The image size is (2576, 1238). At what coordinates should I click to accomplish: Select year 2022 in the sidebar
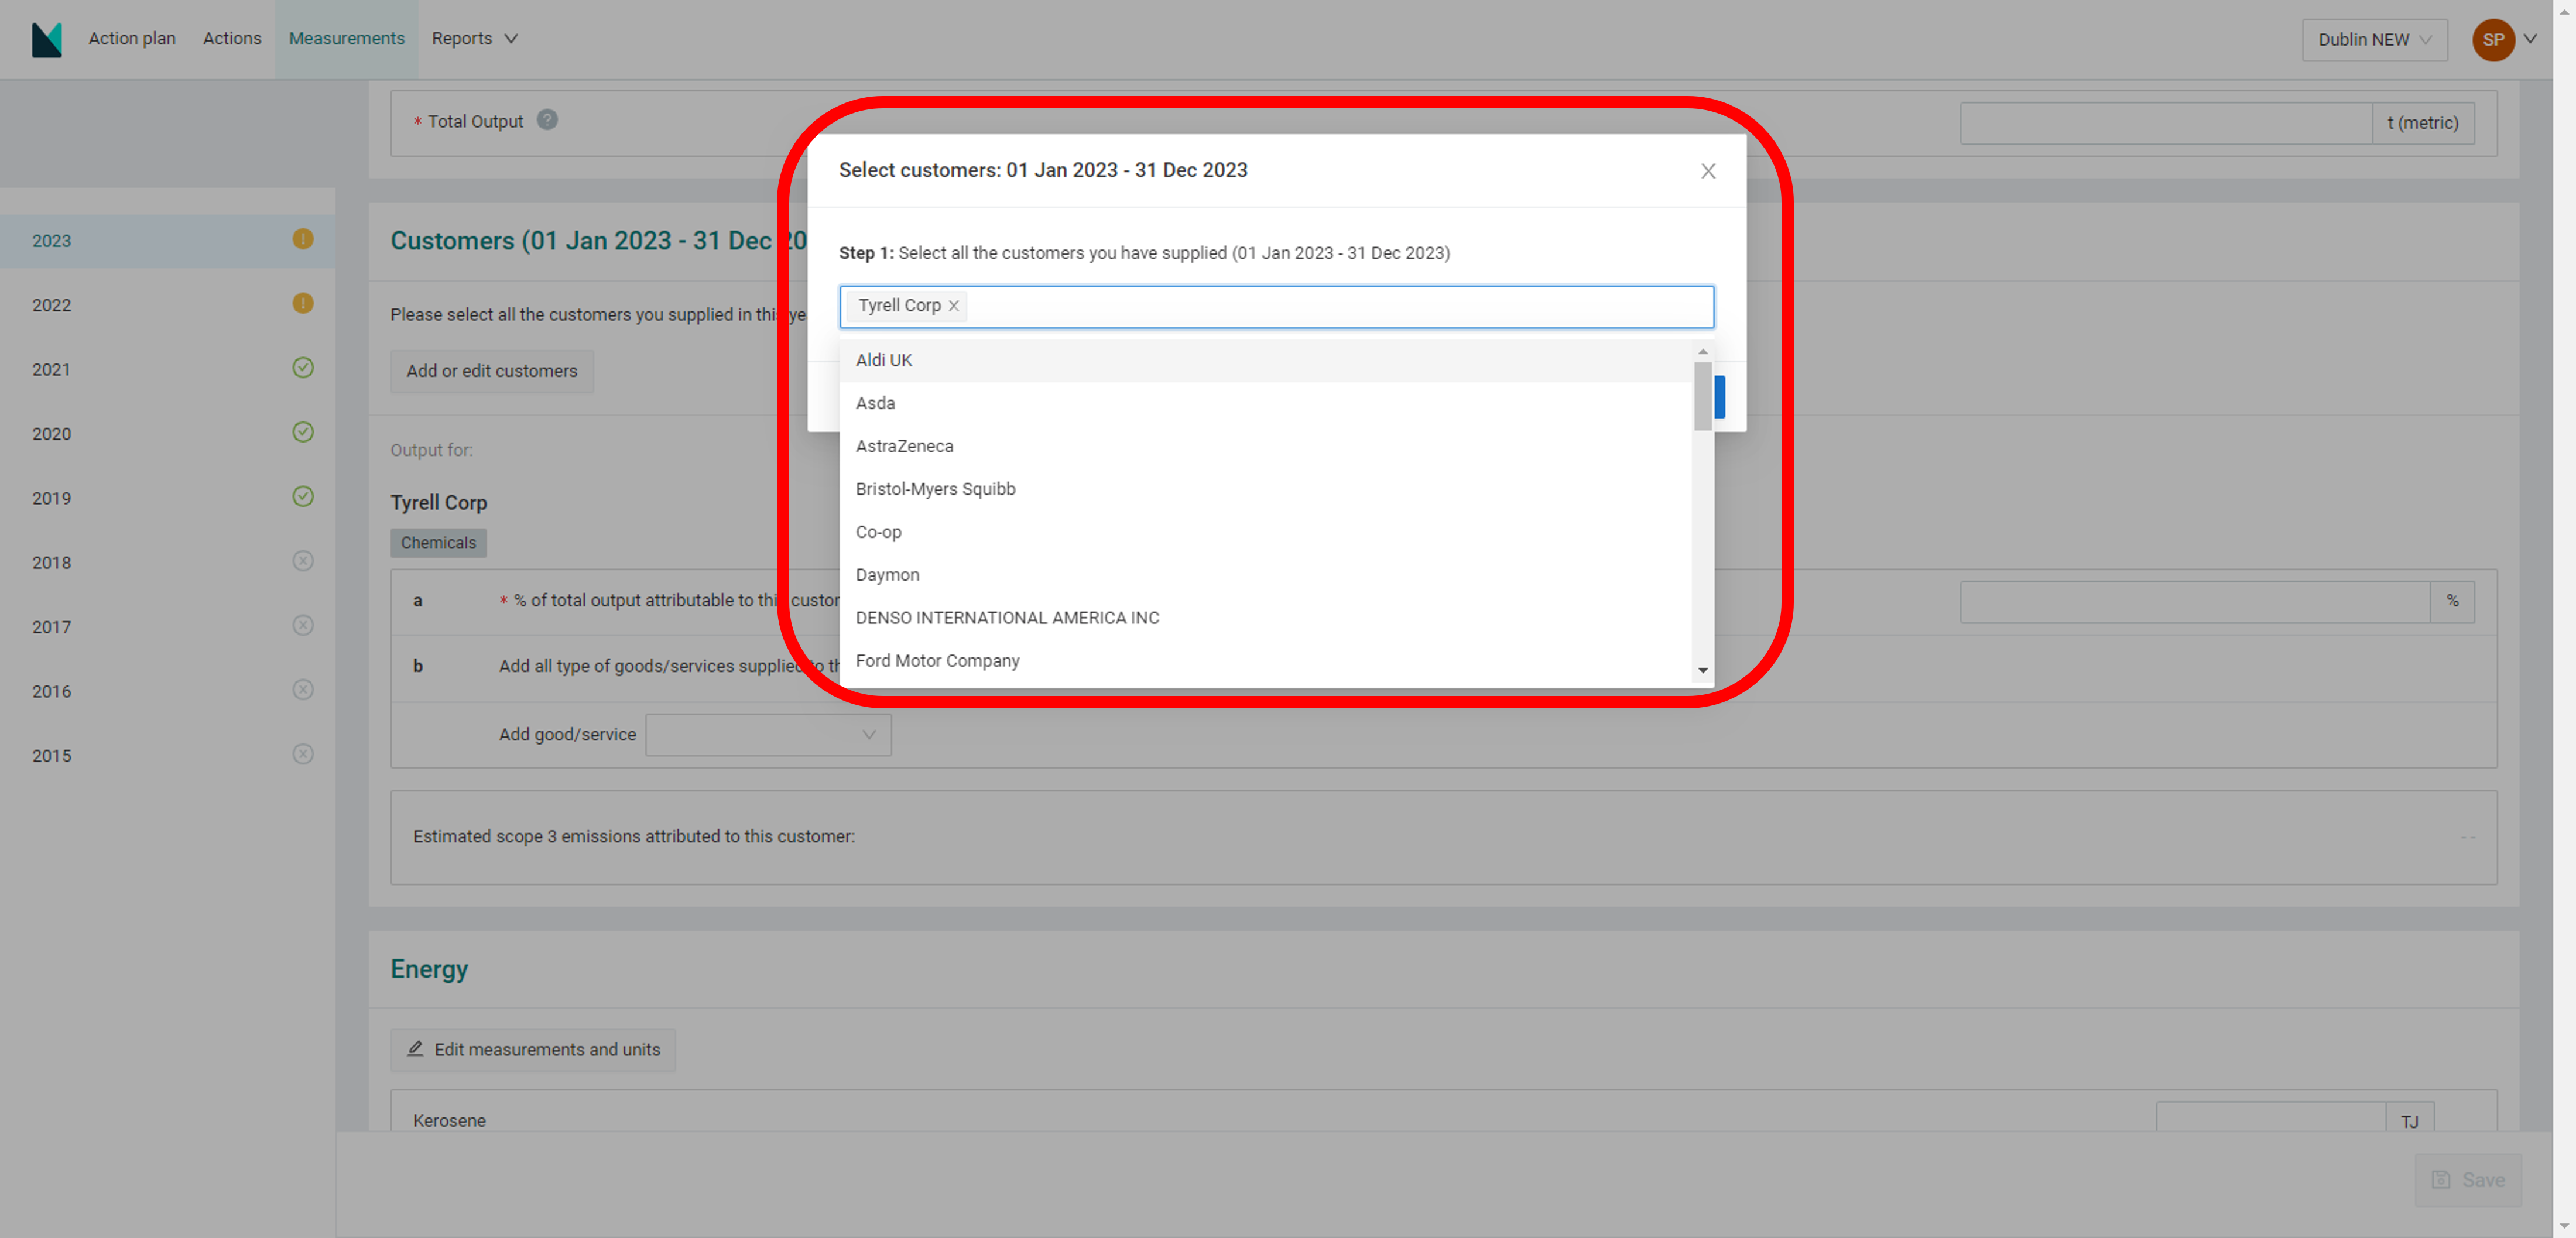coord(52,305)
